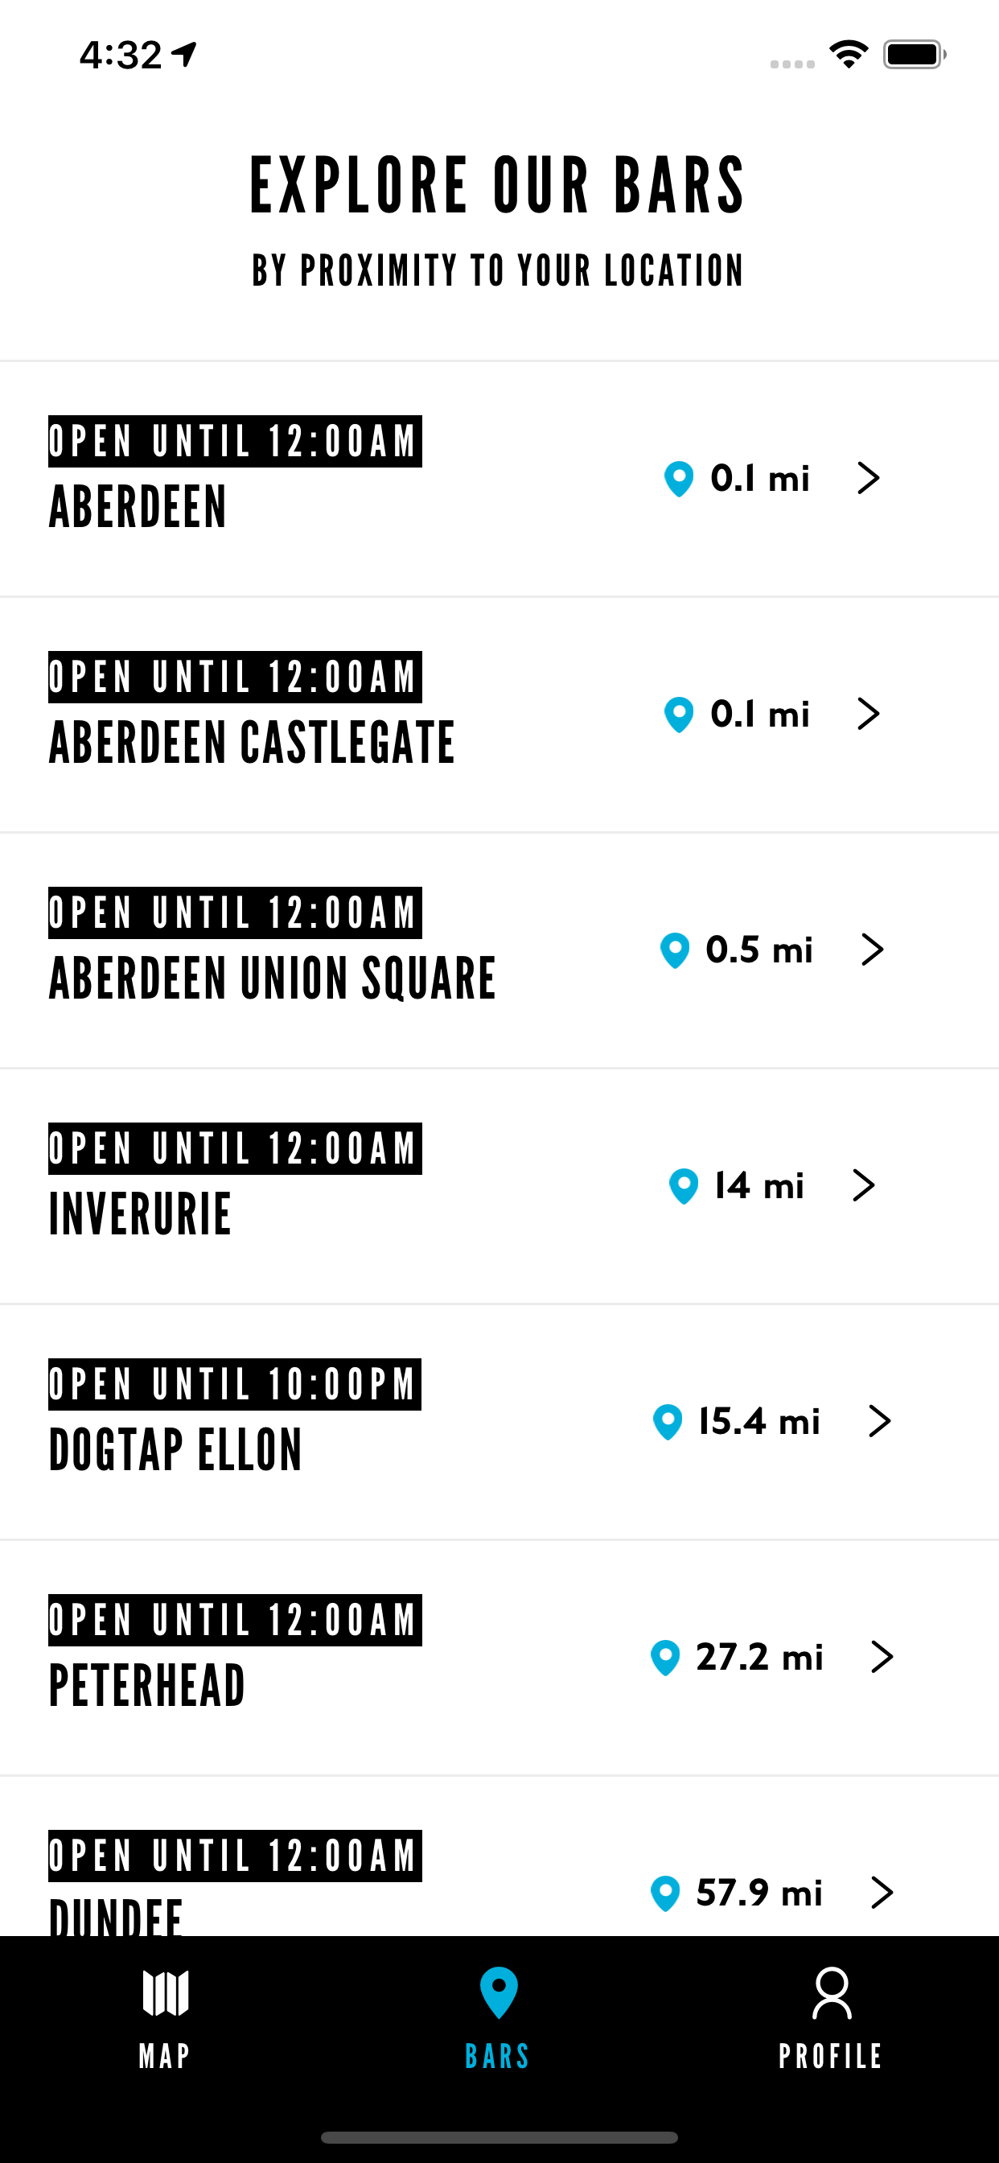Expand Dogtap Ellon with right chevron
Screen dimensions: 999x2163
[x=879, y=1421]
